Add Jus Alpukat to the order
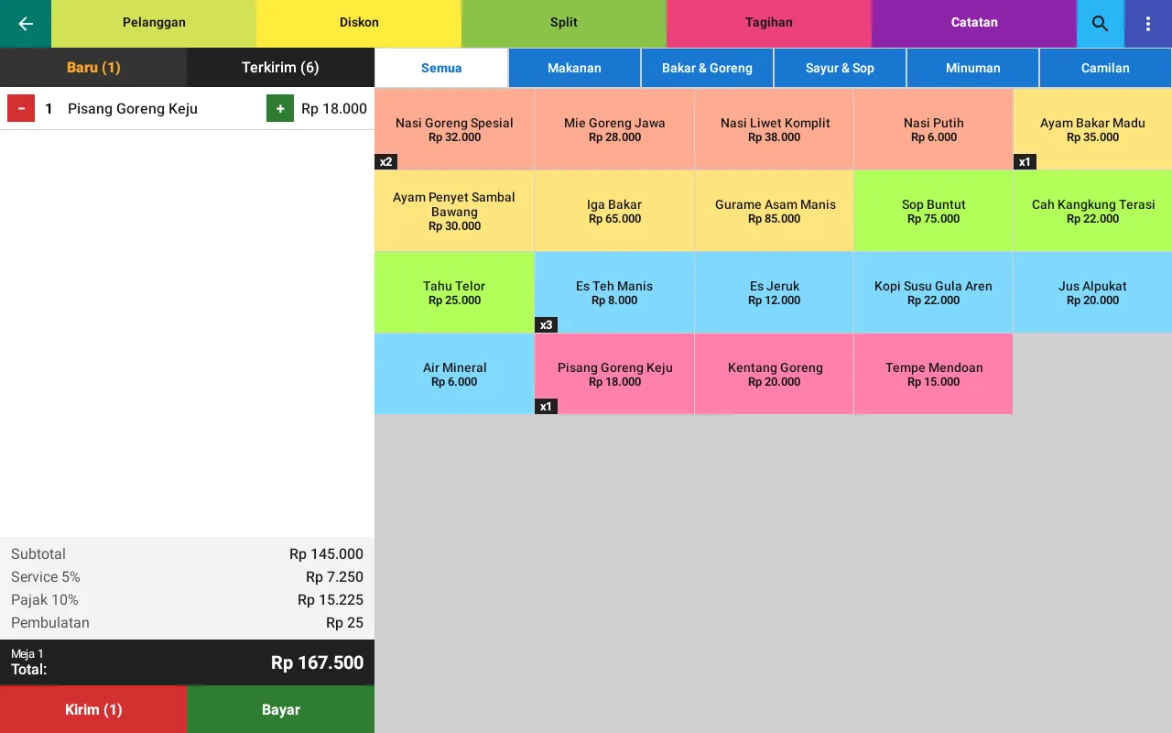The image size is (1172, 733). pyautogui.click(x=1093, y=292)
